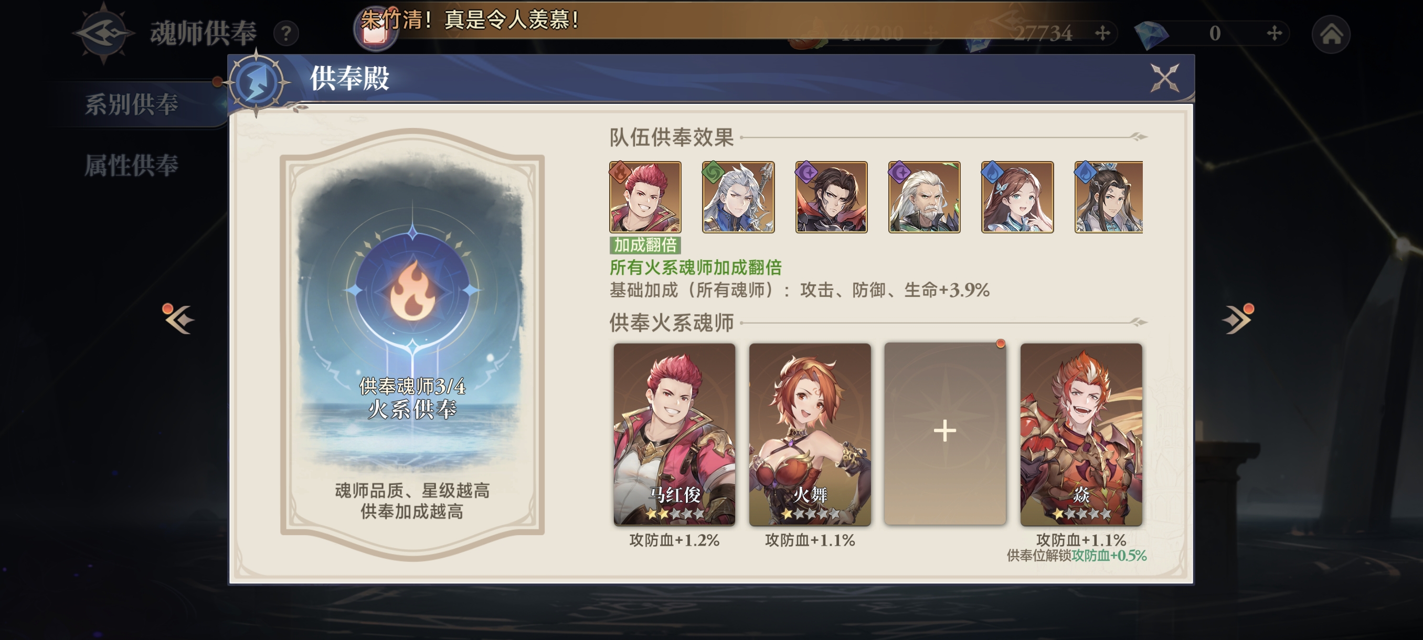Add more diamonds with plus icon
The width and height of the screenshot is (1423, 640).
pyautogui.click(x=1274, y=33)
